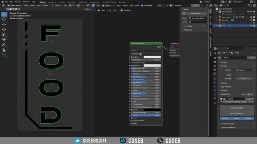257x144 pixels.
Task: Open the Modifiers properties tab icon
Action: tap(215, 83)
